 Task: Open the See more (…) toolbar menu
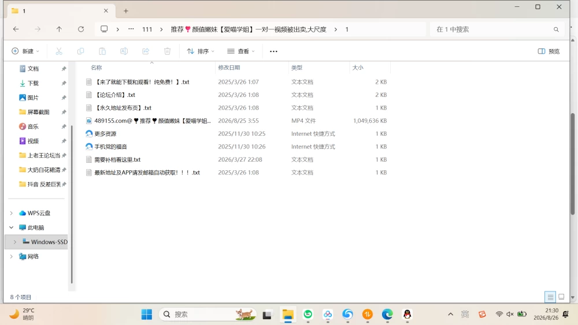[273, 51]
